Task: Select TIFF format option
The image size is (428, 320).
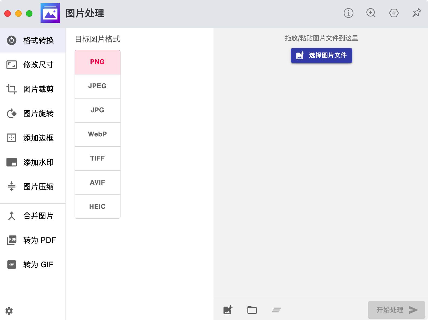Action: pyautogui.click(x=97, y=158)
